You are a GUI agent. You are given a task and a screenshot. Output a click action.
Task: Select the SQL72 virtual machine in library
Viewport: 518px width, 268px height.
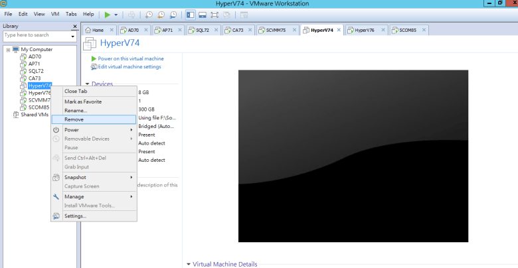point(36,71)
